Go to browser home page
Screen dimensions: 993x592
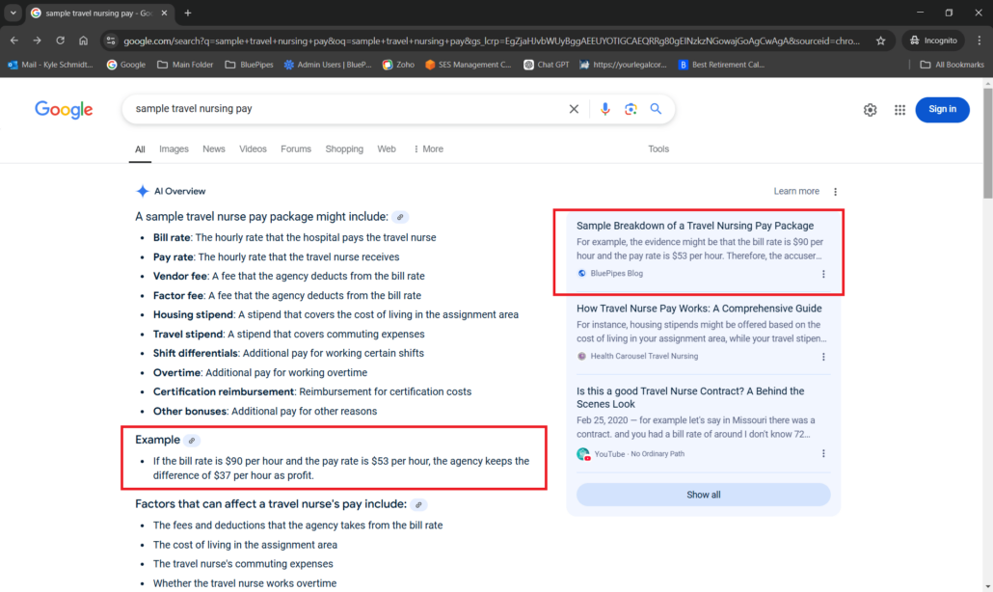[x=84, y=40]
